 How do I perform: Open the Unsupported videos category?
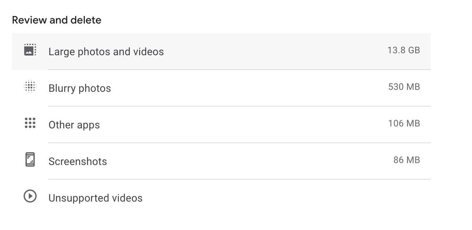(95, 198)
